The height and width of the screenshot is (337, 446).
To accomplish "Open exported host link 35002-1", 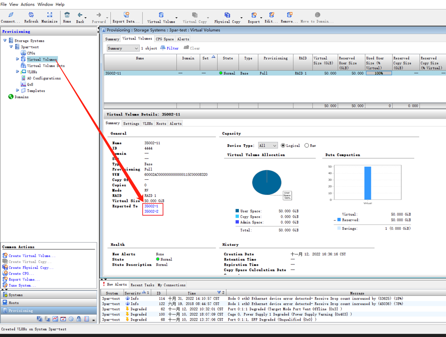I will tap(151, 206).
